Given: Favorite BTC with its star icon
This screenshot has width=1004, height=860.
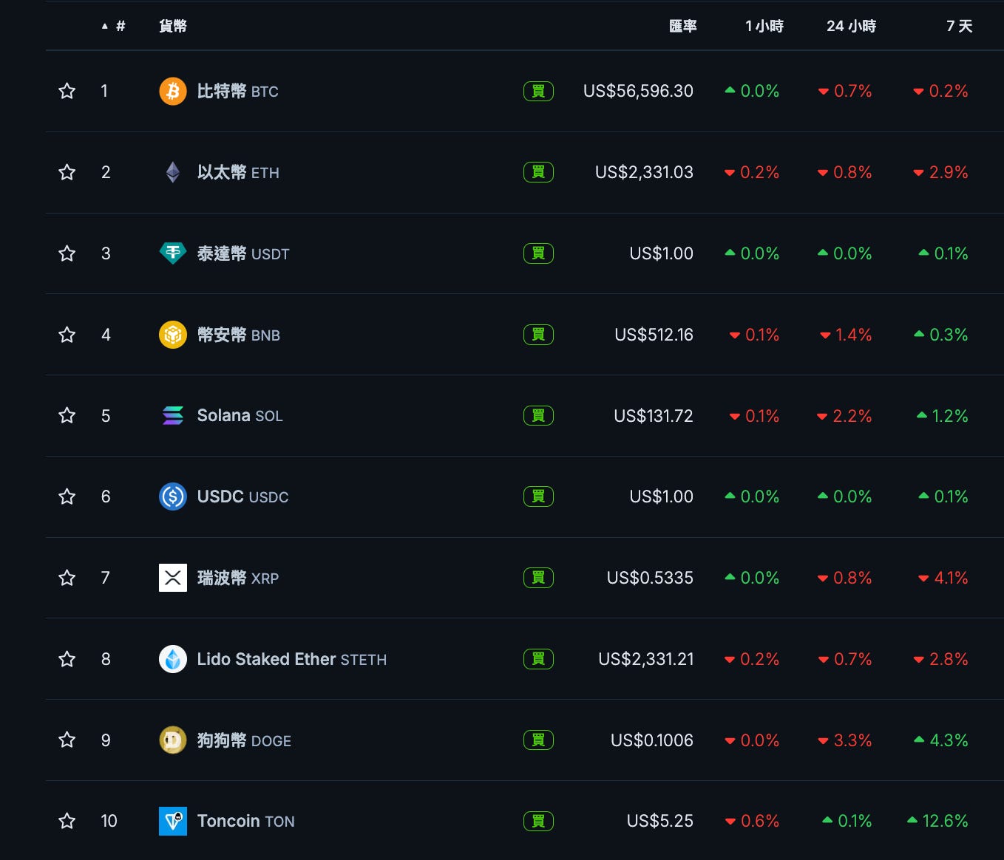Looking at the screenshot, I should [67, 91].
